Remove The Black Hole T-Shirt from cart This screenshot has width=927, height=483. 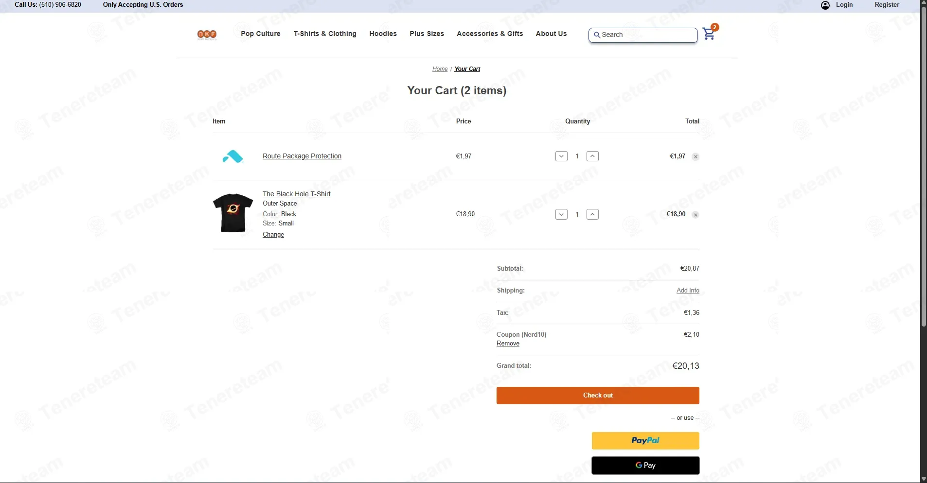[696, 215]
